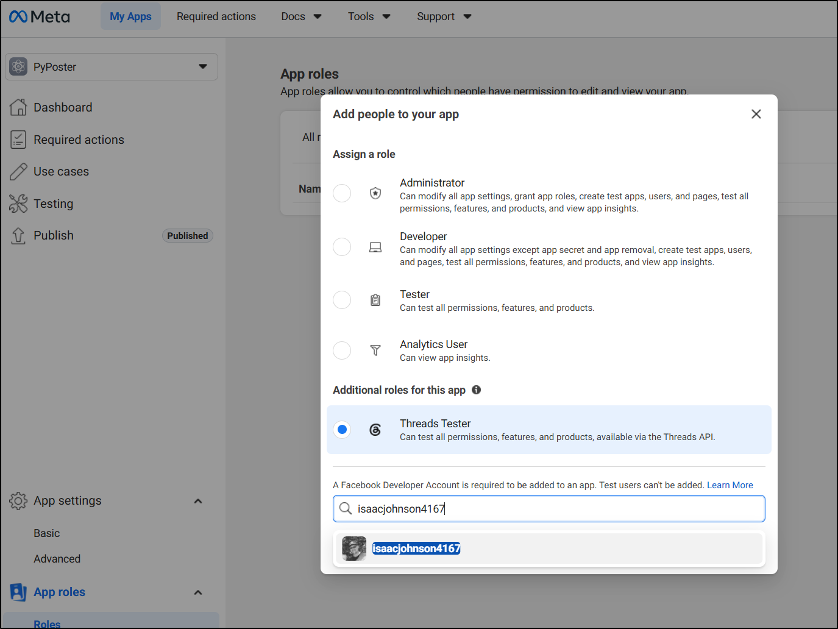Screen dimensions: 838x629
Task: Click the Use cases pencil icon
Action: click(18, 172)
